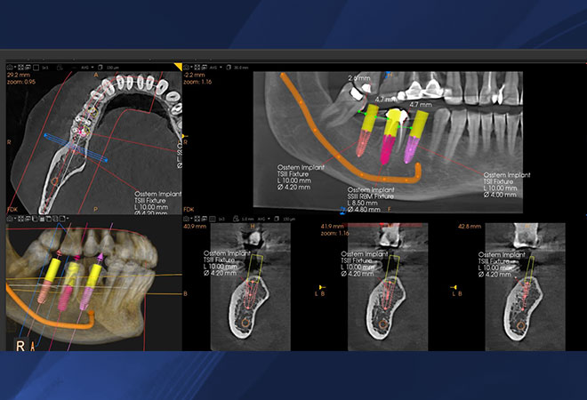Toggle lock icon in cross-section toolbar
The height and width of the screenshot is (400, 587).
tap(237, 219)
